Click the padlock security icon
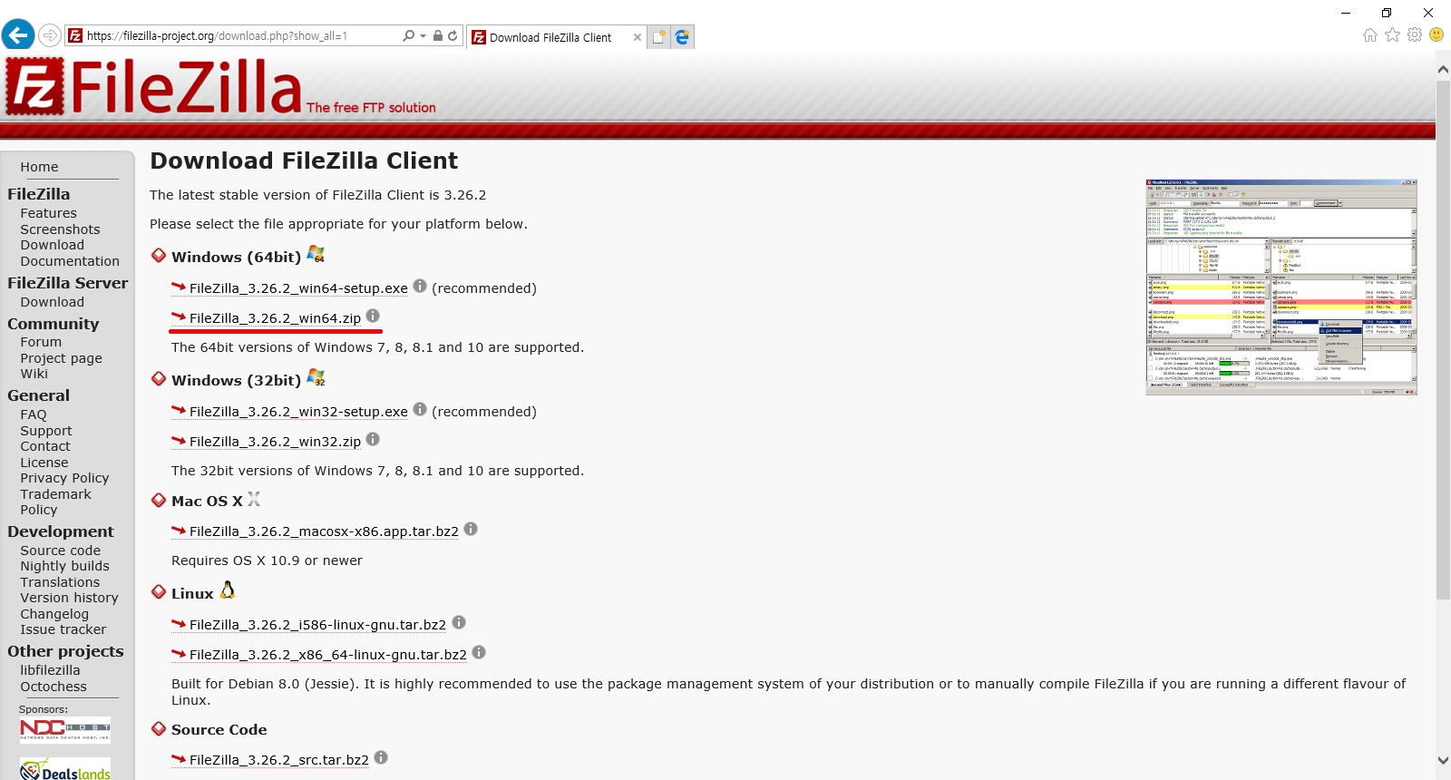 pos(438,35)
